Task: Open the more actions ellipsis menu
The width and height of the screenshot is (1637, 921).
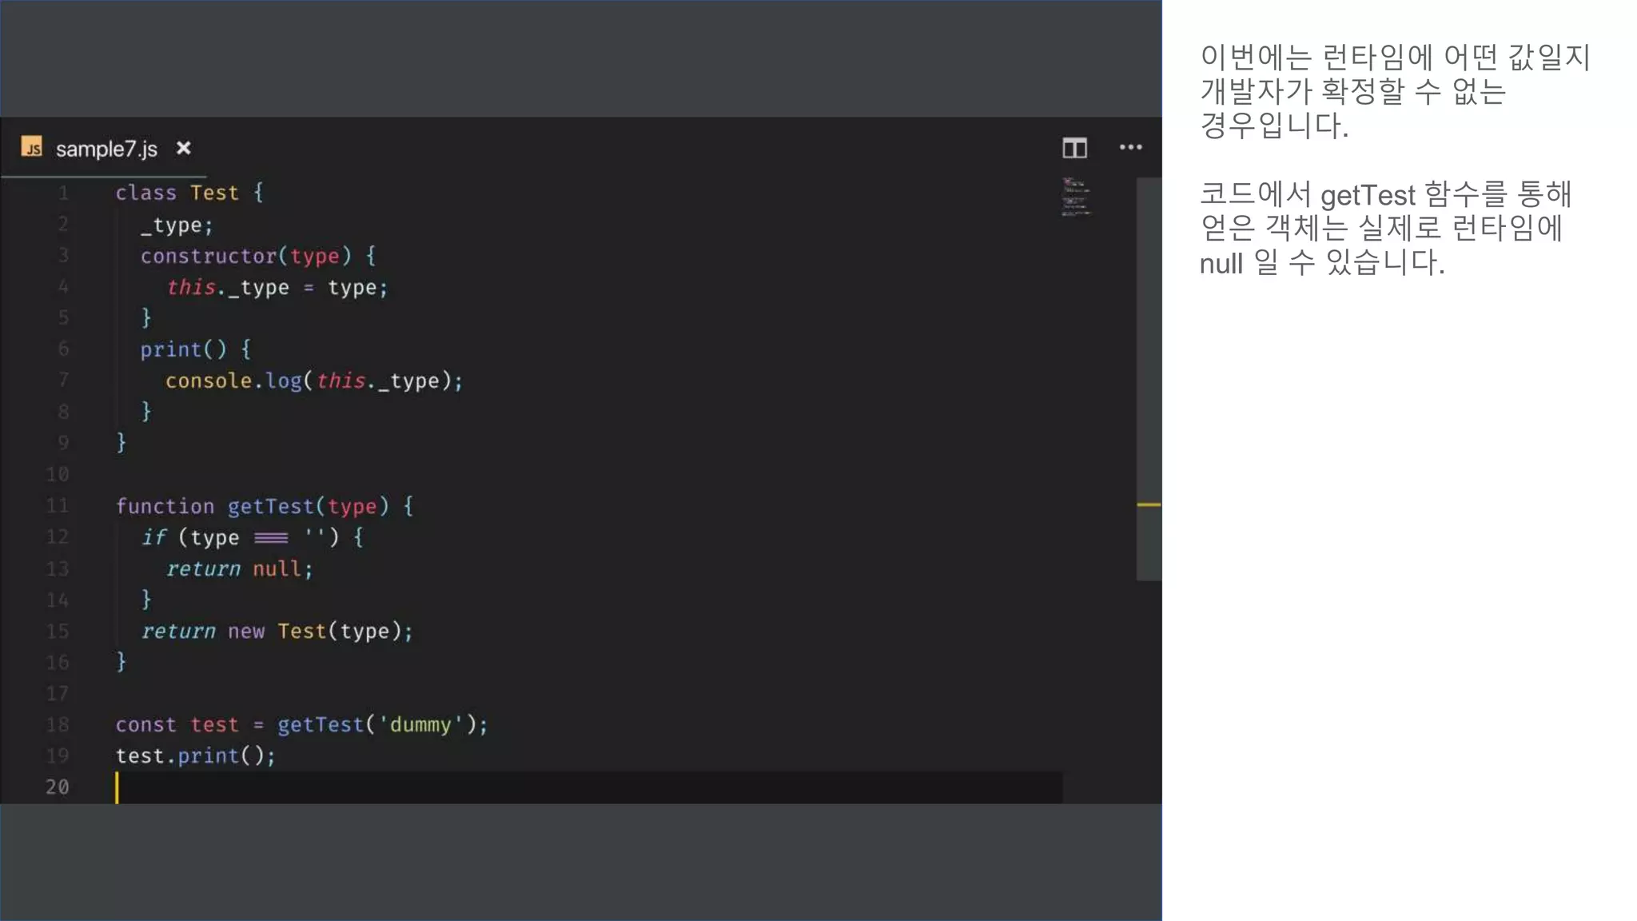Action: tap(1130, 147)
